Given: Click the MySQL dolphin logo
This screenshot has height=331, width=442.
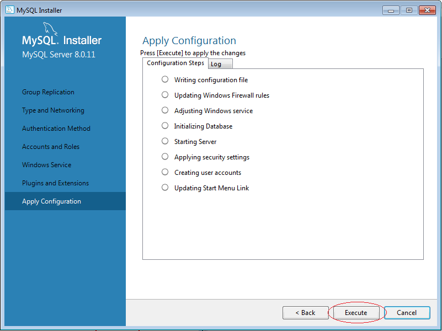Looking at the screenshot, I should pos(50,29).
